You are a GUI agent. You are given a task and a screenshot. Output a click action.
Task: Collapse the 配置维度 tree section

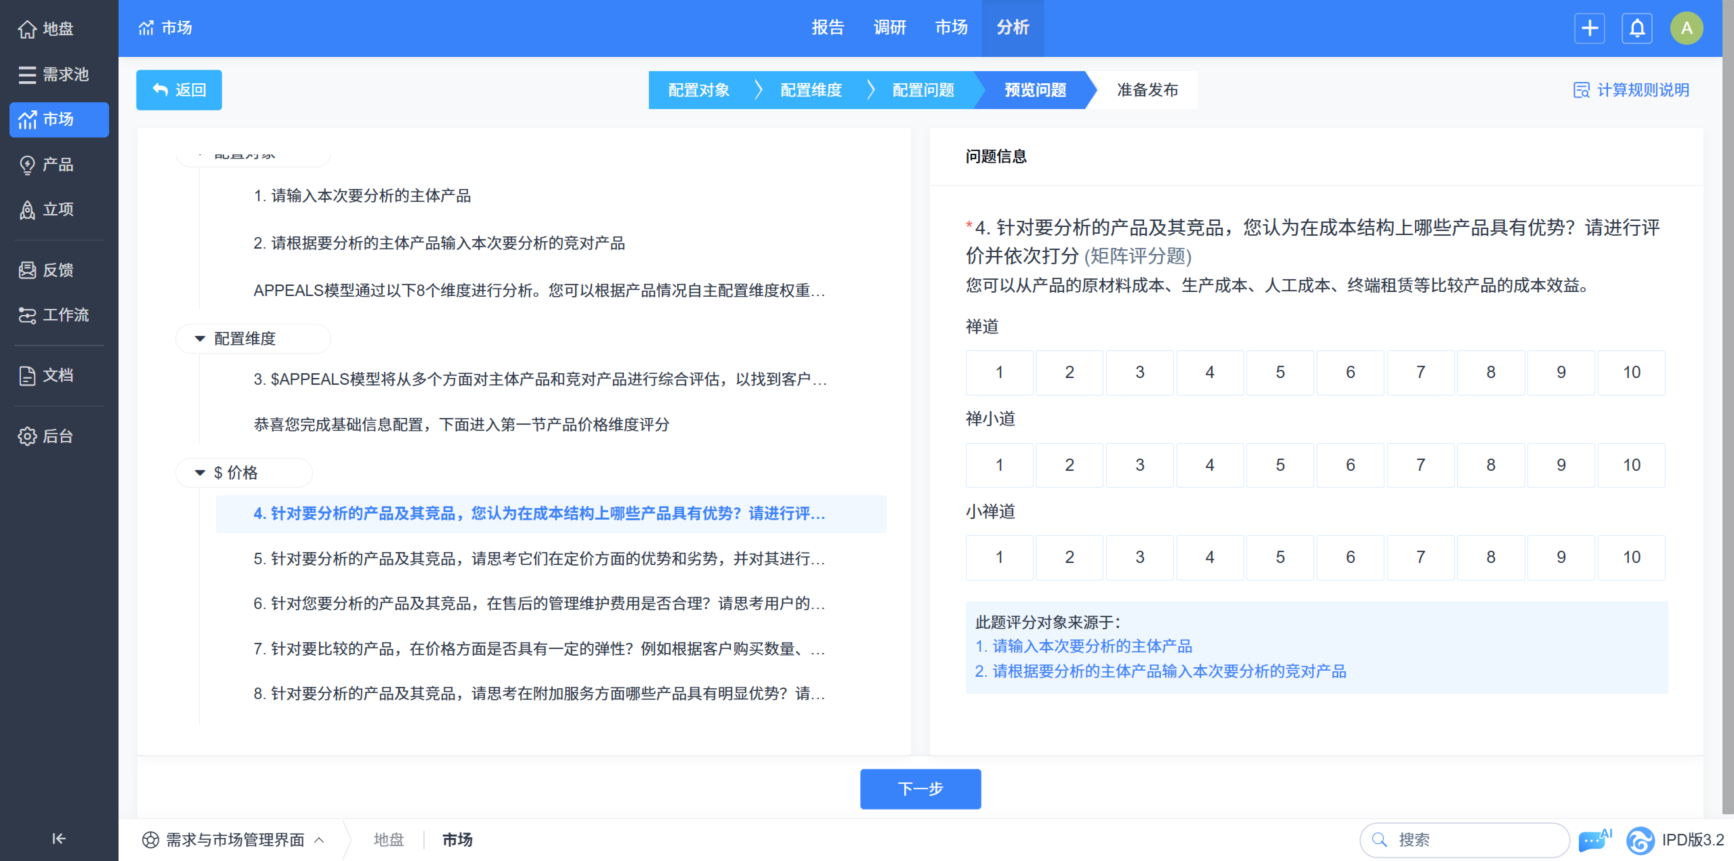pos(200,339)
